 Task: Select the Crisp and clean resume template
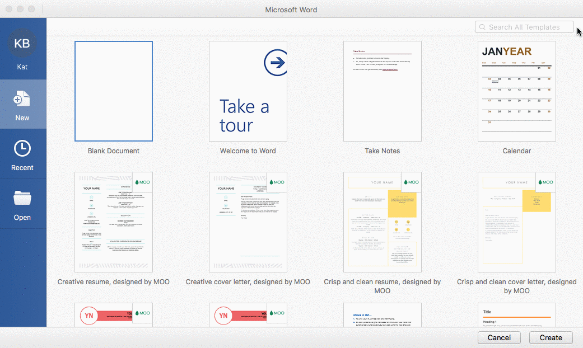coord(382,222)
